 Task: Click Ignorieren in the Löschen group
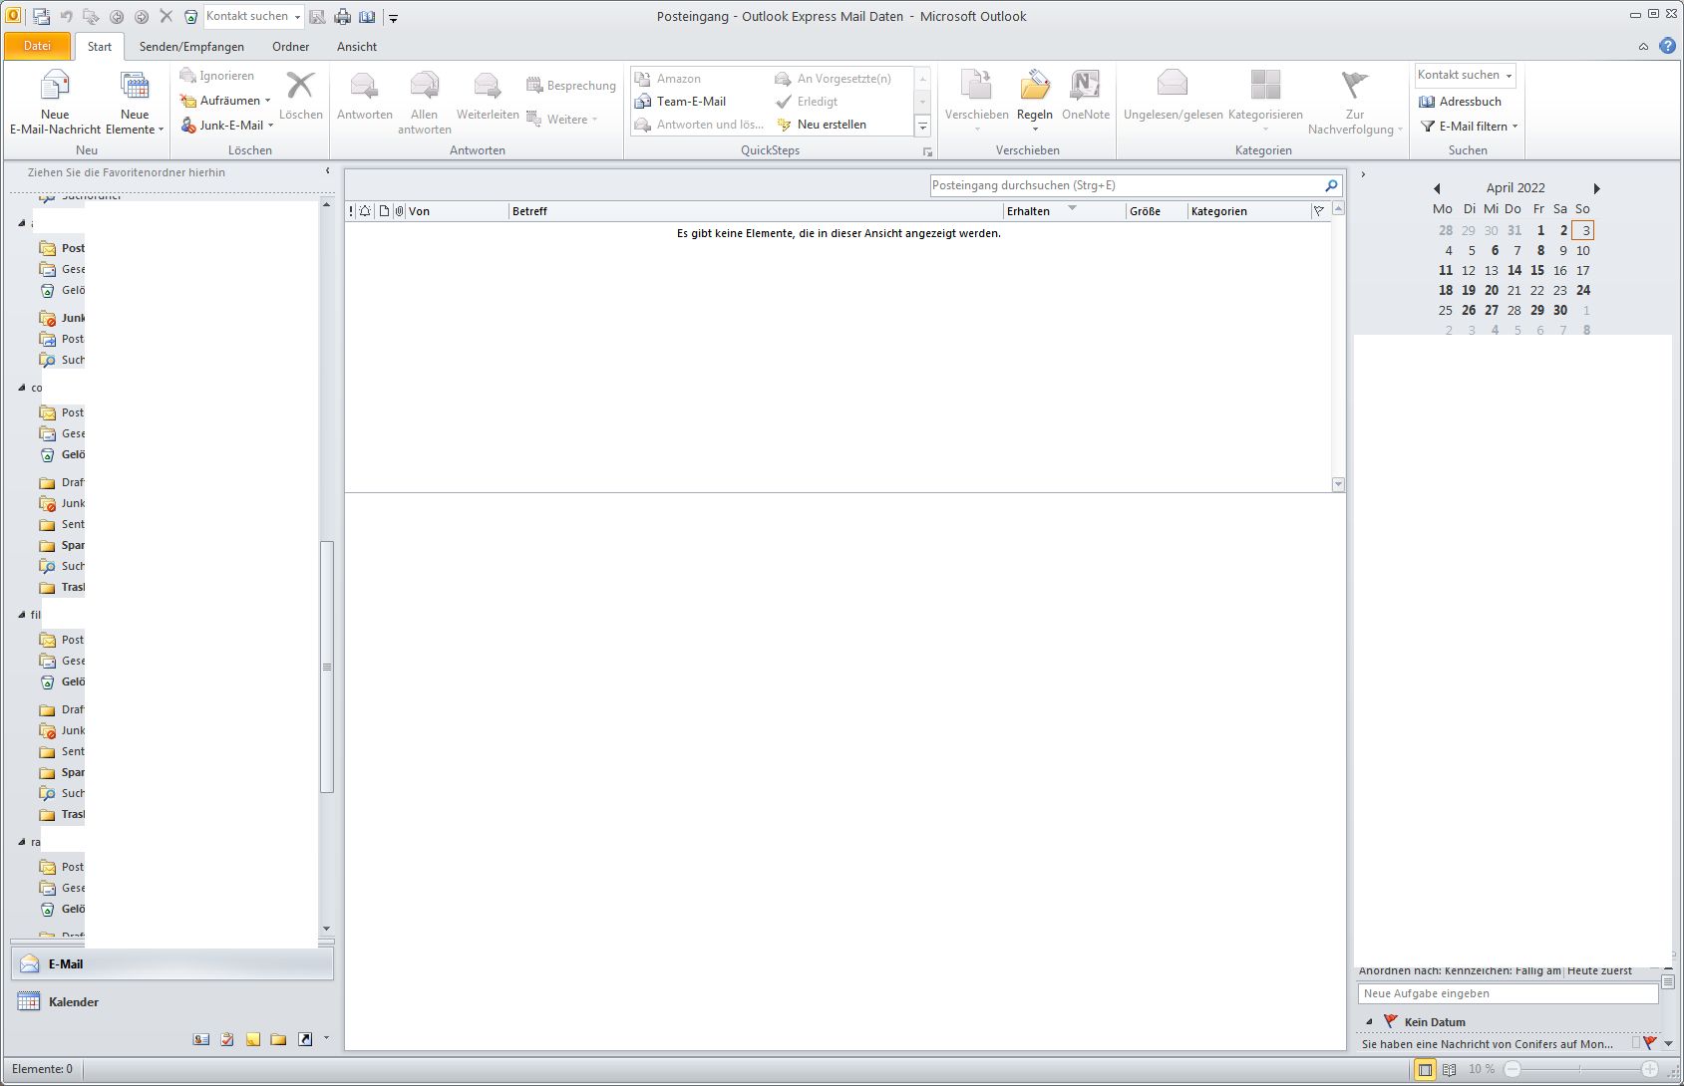point(217,76)
